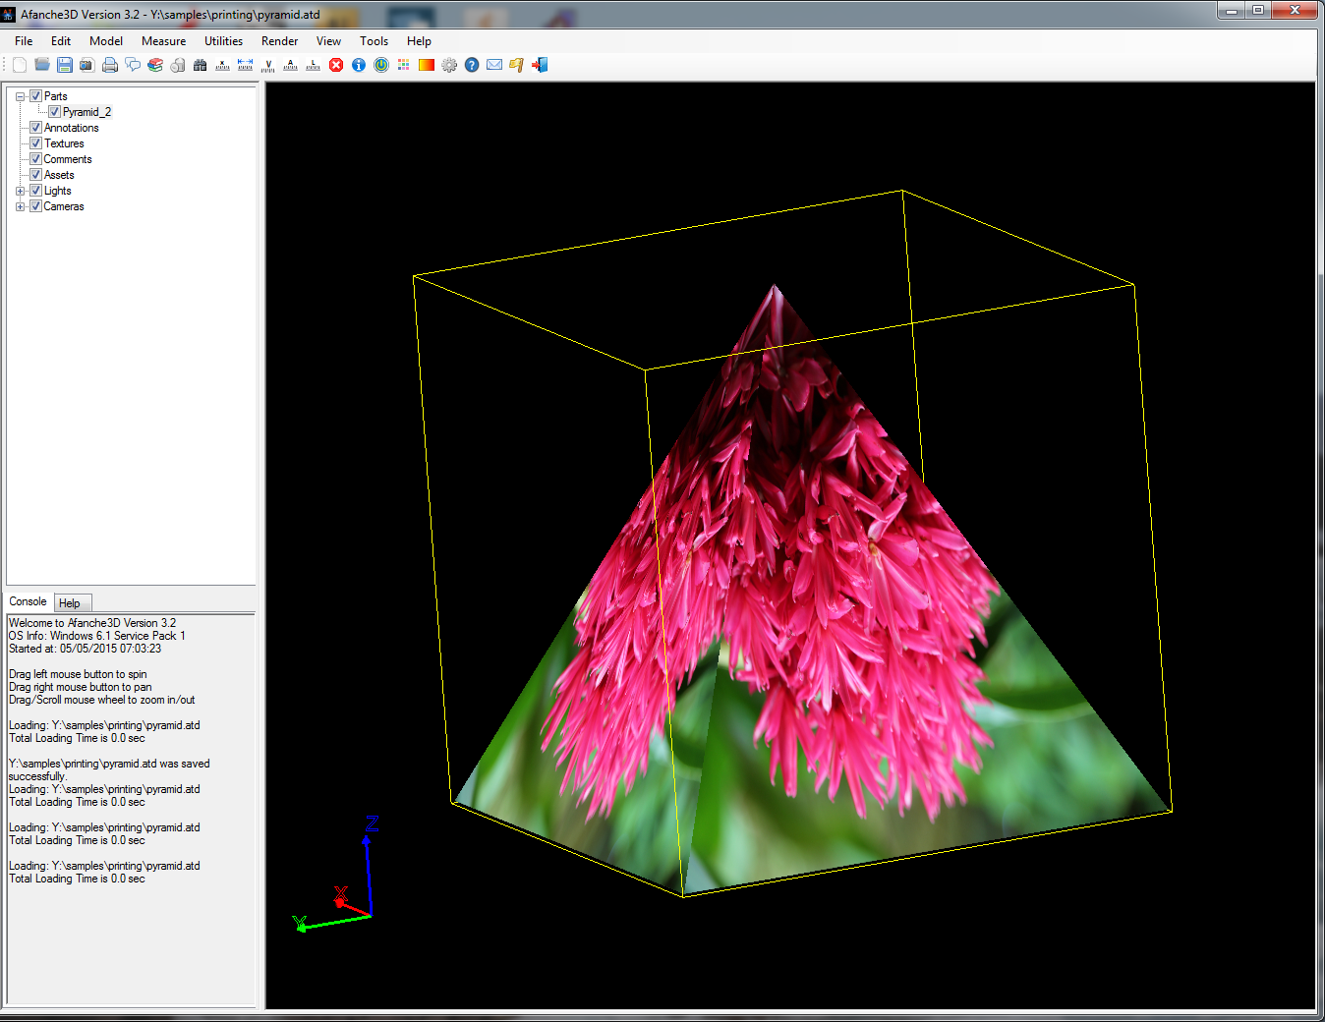The height and width of the screenshot is (1022, 1325).
Task: Click the red X stop icon
Action: (336, 65)
